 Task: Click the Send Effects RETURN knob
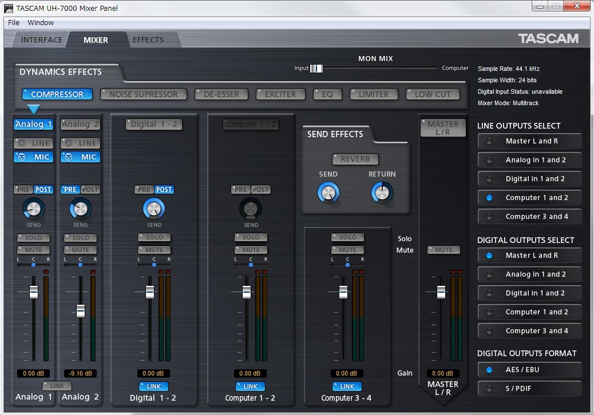coord(382,193)
